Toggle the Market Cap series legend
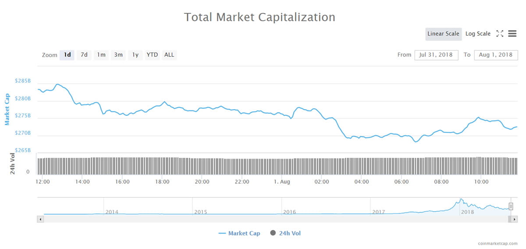 pos(239,233)
